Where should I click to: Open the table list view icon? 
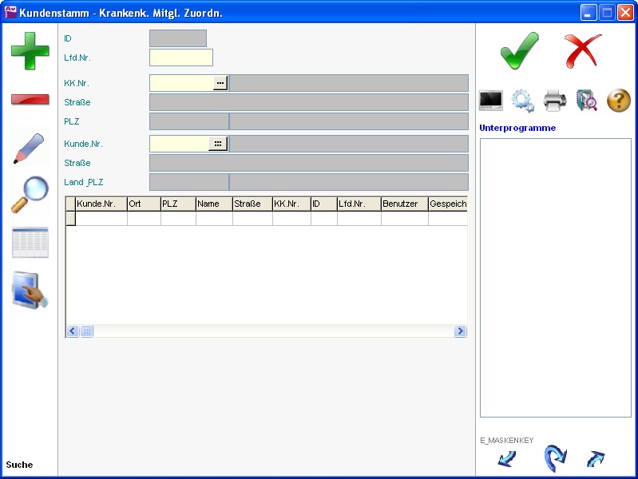(x=30, y=243)
